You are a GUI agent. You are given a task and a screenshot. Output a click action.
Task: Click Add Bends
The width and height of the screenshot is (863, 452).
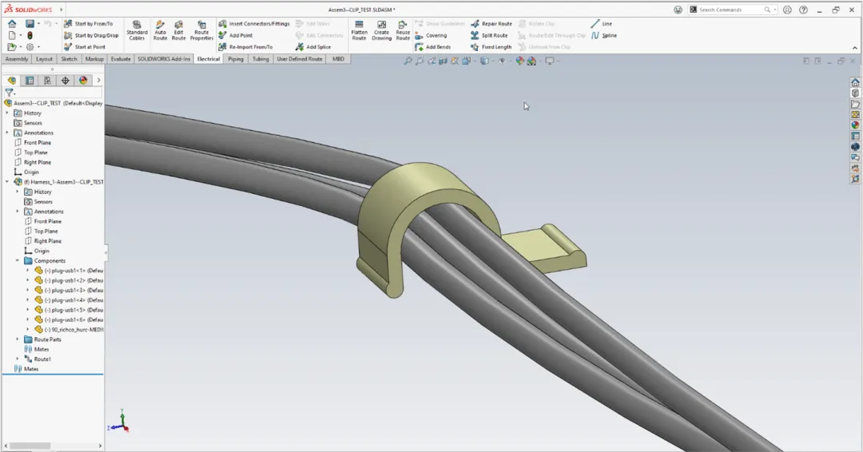pos(432,47)
